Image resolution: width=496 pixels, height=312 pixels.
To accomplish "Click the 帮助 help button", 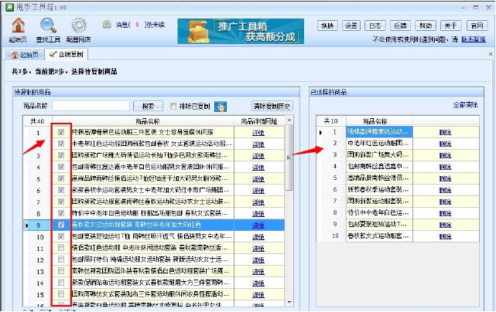I will pyautogui.click(x=426, y=25).
